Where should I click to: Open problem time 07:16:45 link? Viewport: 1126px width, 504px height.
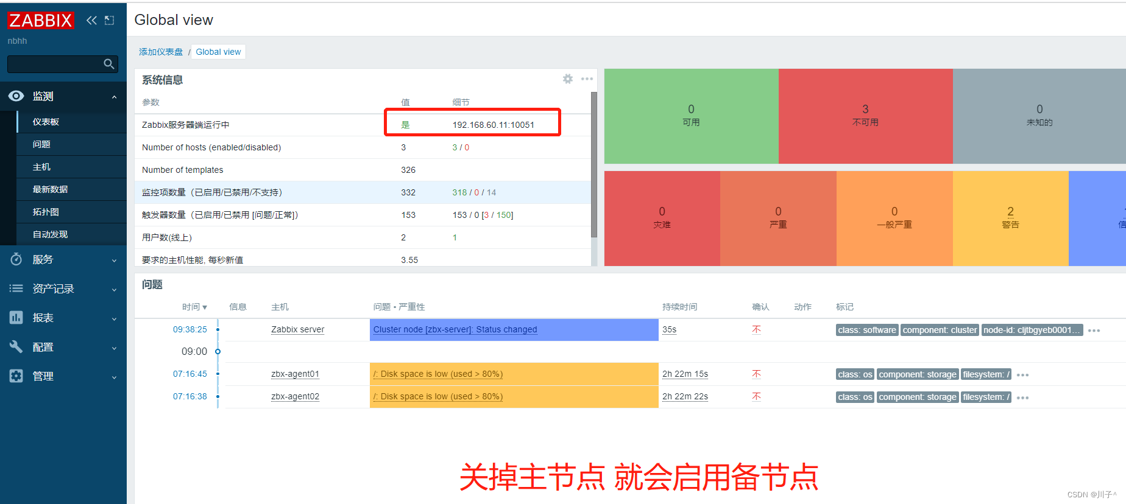point(190,374)
